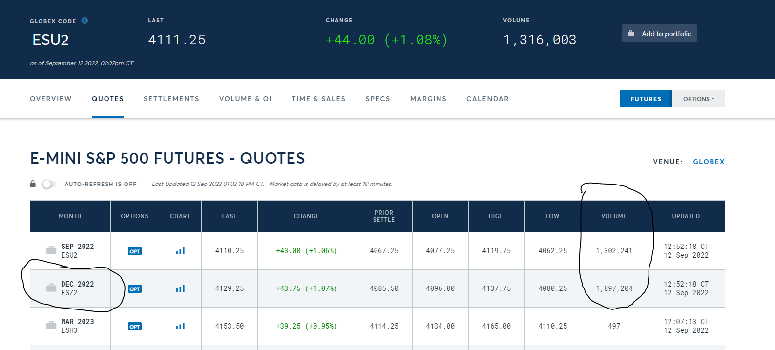
Task: Open OPT options for DEC 2022 row
Action: click(135, 289)
